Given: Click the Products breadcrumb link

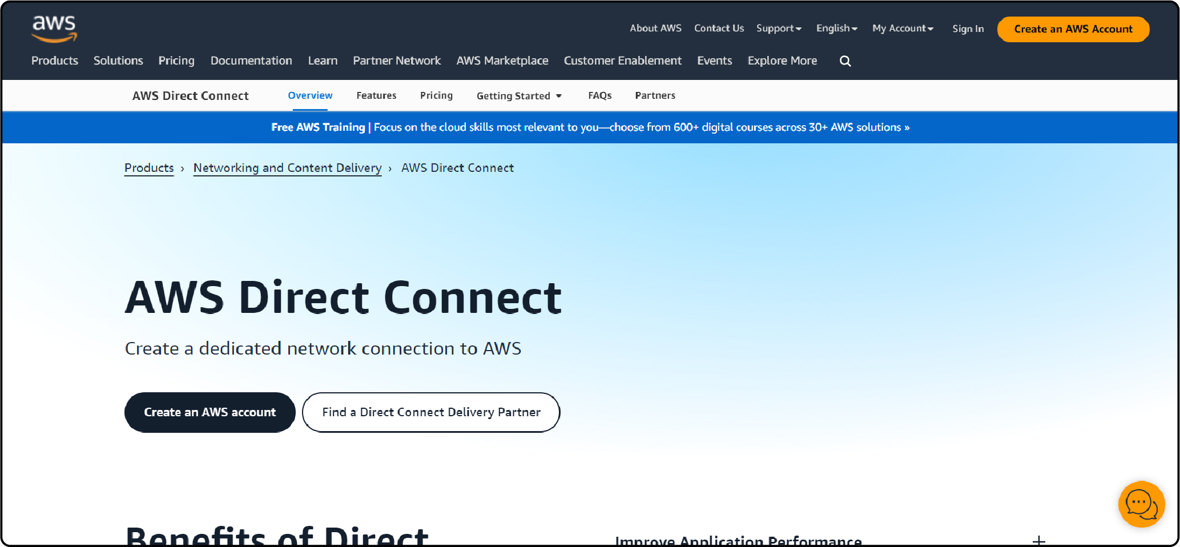Looking at the screenshot, I should coord(149,168).
